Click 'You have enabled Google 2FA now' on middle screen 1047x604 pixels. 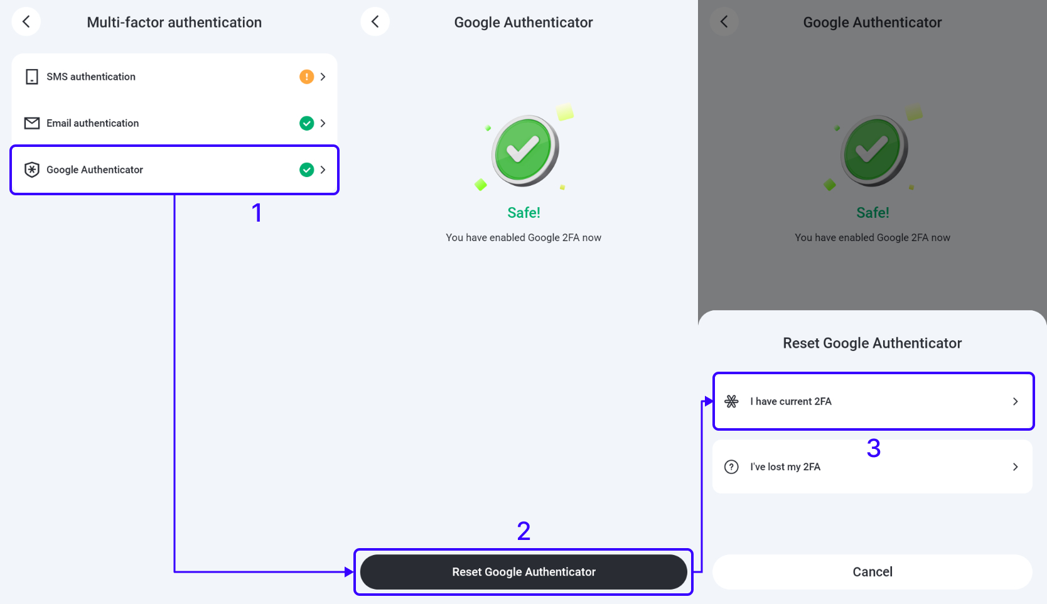click(523, 237)
